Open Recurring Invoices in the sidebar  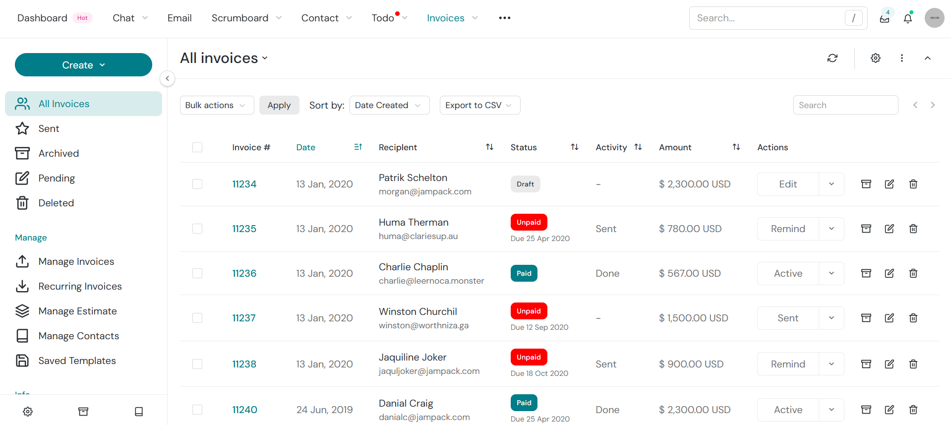click(x=83, y=286)
